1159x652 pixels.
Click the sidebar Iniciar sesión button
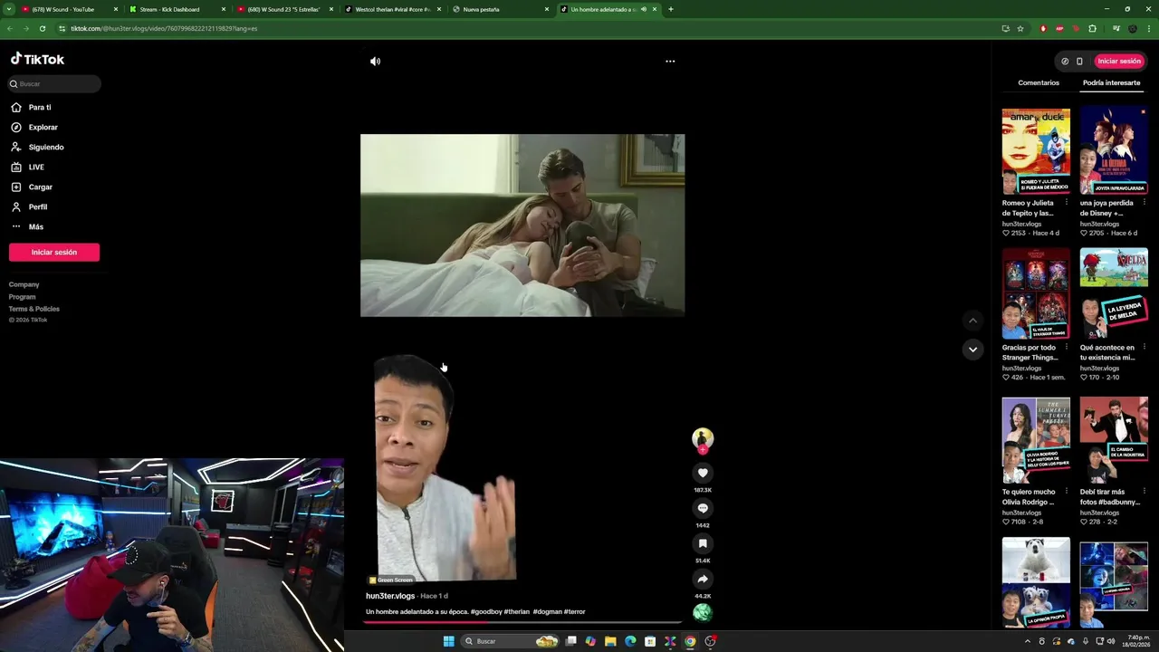tap(54, 253)
